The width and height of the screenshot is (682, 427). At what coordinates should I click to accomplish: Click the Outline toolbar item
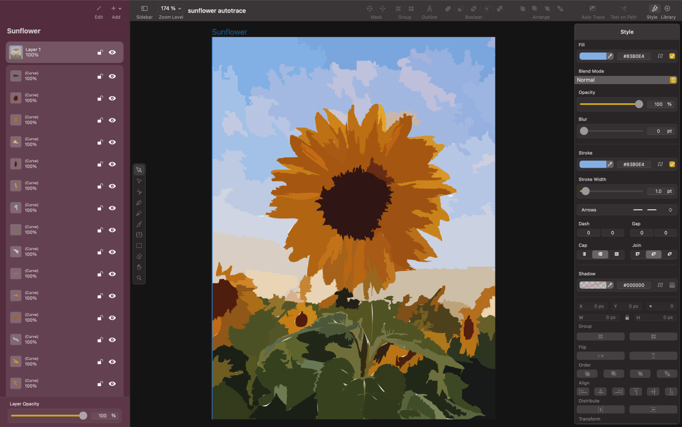click(429, 11)
